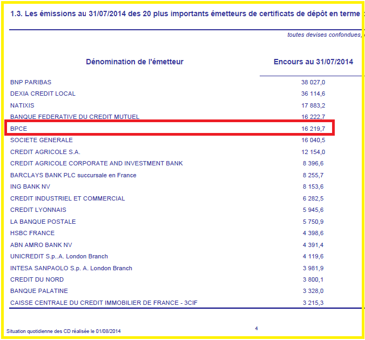Select the amount 5 945,6
Screen dimensions: 365x340
coord(313,210)
